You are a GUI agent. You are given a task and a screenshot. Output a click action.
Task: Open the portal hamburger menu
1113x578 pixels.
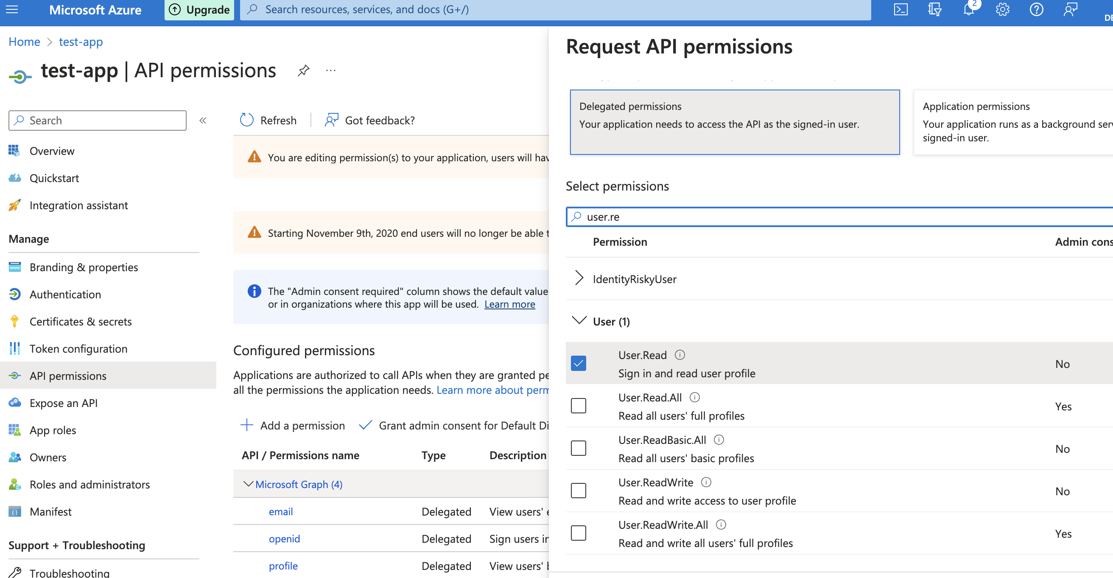click(x=12, y=9)
